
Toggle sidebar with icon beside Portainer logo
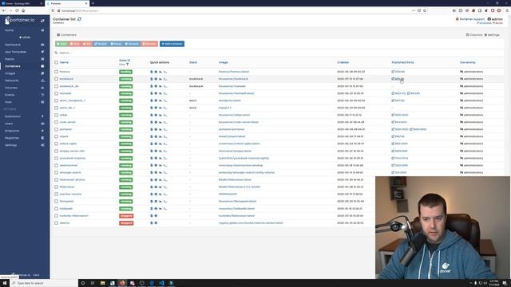(x=42, y=21)
